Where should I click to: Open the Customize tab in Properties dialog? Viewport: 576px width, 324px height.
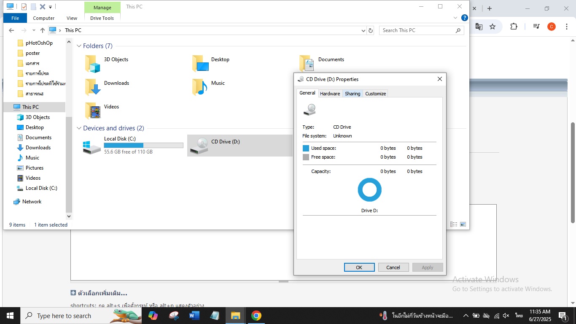pos(375,94)
